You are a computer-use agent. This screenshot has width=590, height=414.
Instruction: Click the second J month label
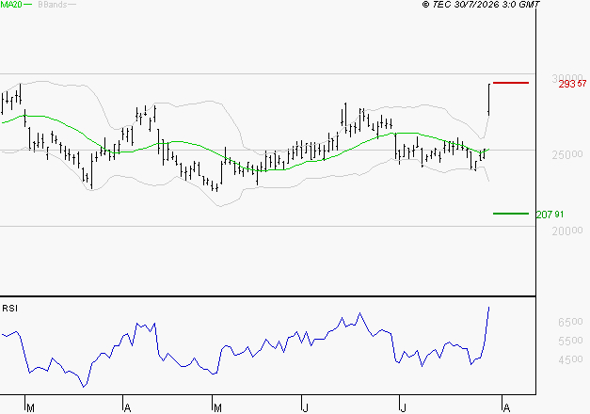[404, 408]
